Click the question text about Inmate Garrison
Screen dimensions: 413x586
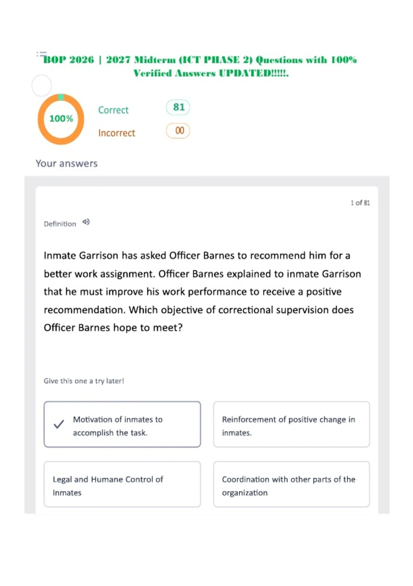[202, 292]
